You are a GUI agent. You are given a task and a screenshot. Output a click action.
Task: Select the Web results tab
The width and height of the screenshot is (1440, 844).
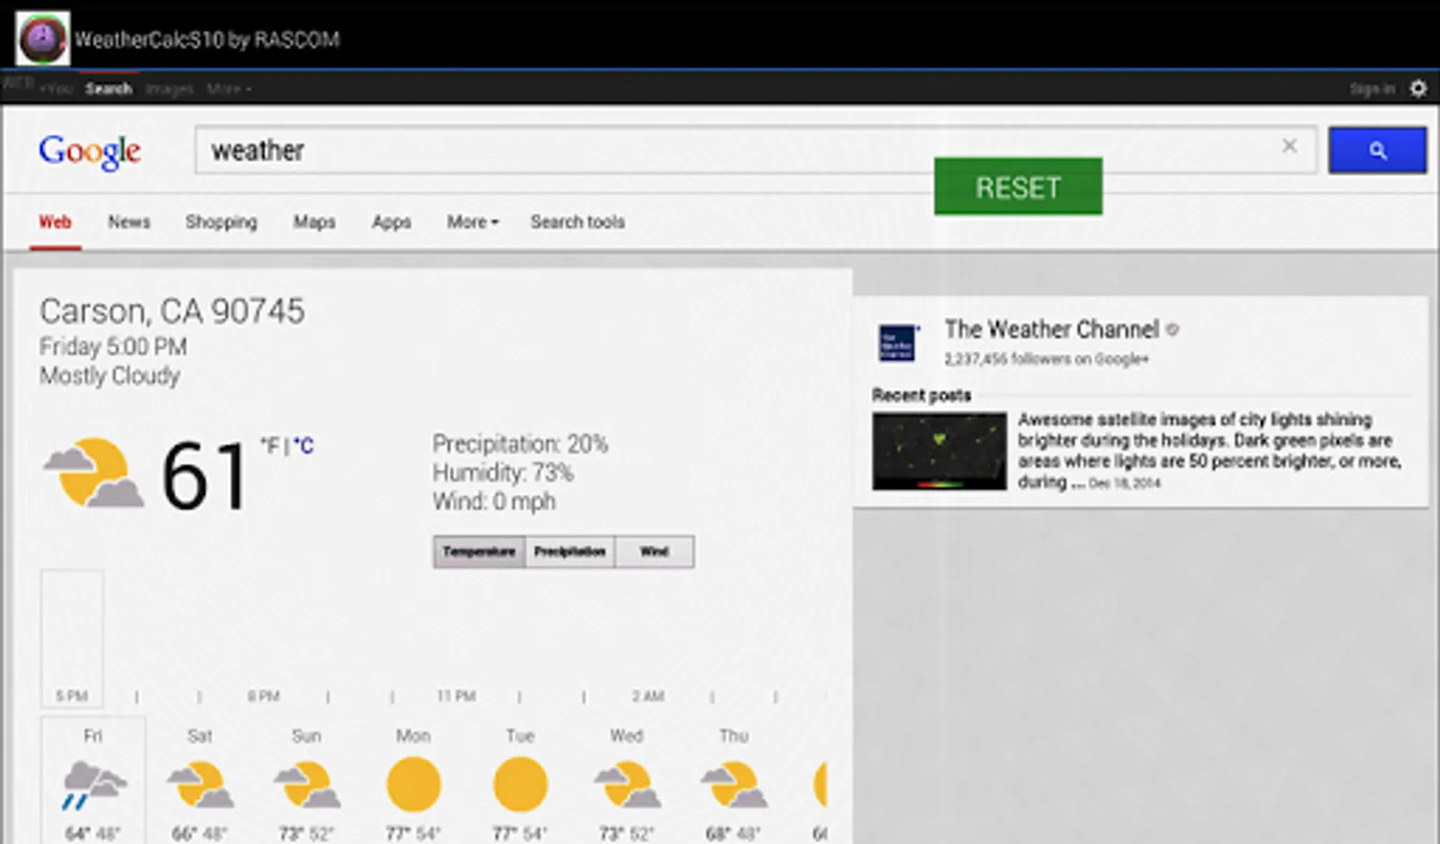pyautogui.click(x=55, y=222)
